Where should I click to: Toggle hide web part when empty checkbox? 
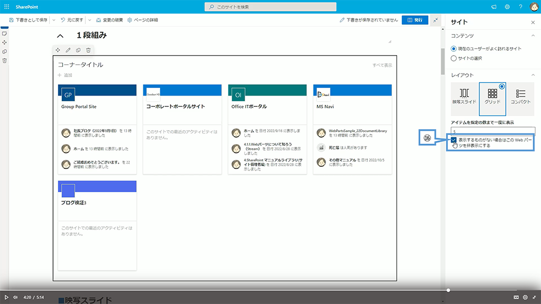click(454, 140)
